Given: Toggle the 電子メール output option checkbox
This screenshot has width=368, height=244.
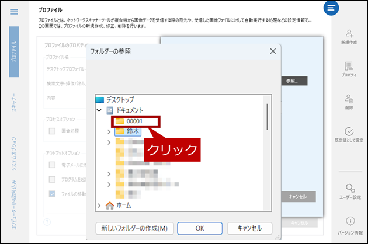Looking at the screenshot, I should [52, 164].
